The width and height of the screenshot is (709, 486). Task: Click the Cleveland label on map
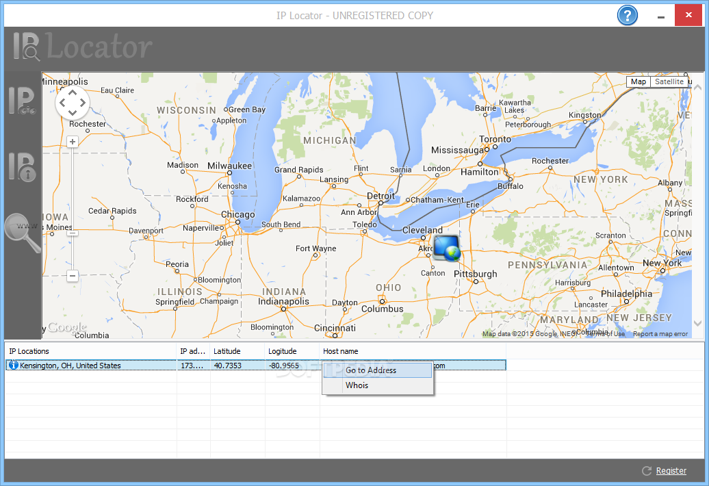pos(422,230)
